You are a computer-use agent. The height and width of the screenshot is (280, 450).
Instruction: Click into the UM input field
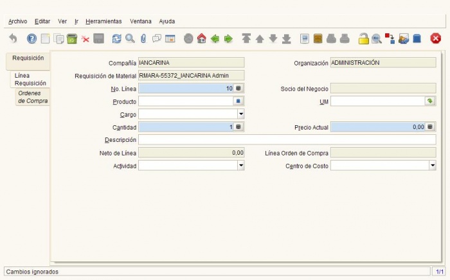(x=377, y=101)
